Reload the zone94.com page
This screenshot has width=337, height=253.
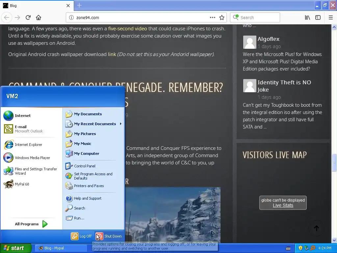28,17
